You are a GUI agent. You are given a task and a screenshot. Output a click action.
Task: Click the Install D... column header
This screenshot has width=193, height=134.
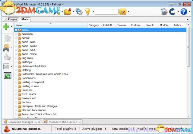109,25
